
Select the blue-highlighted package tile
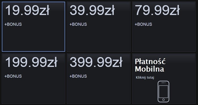click(34, 27)
